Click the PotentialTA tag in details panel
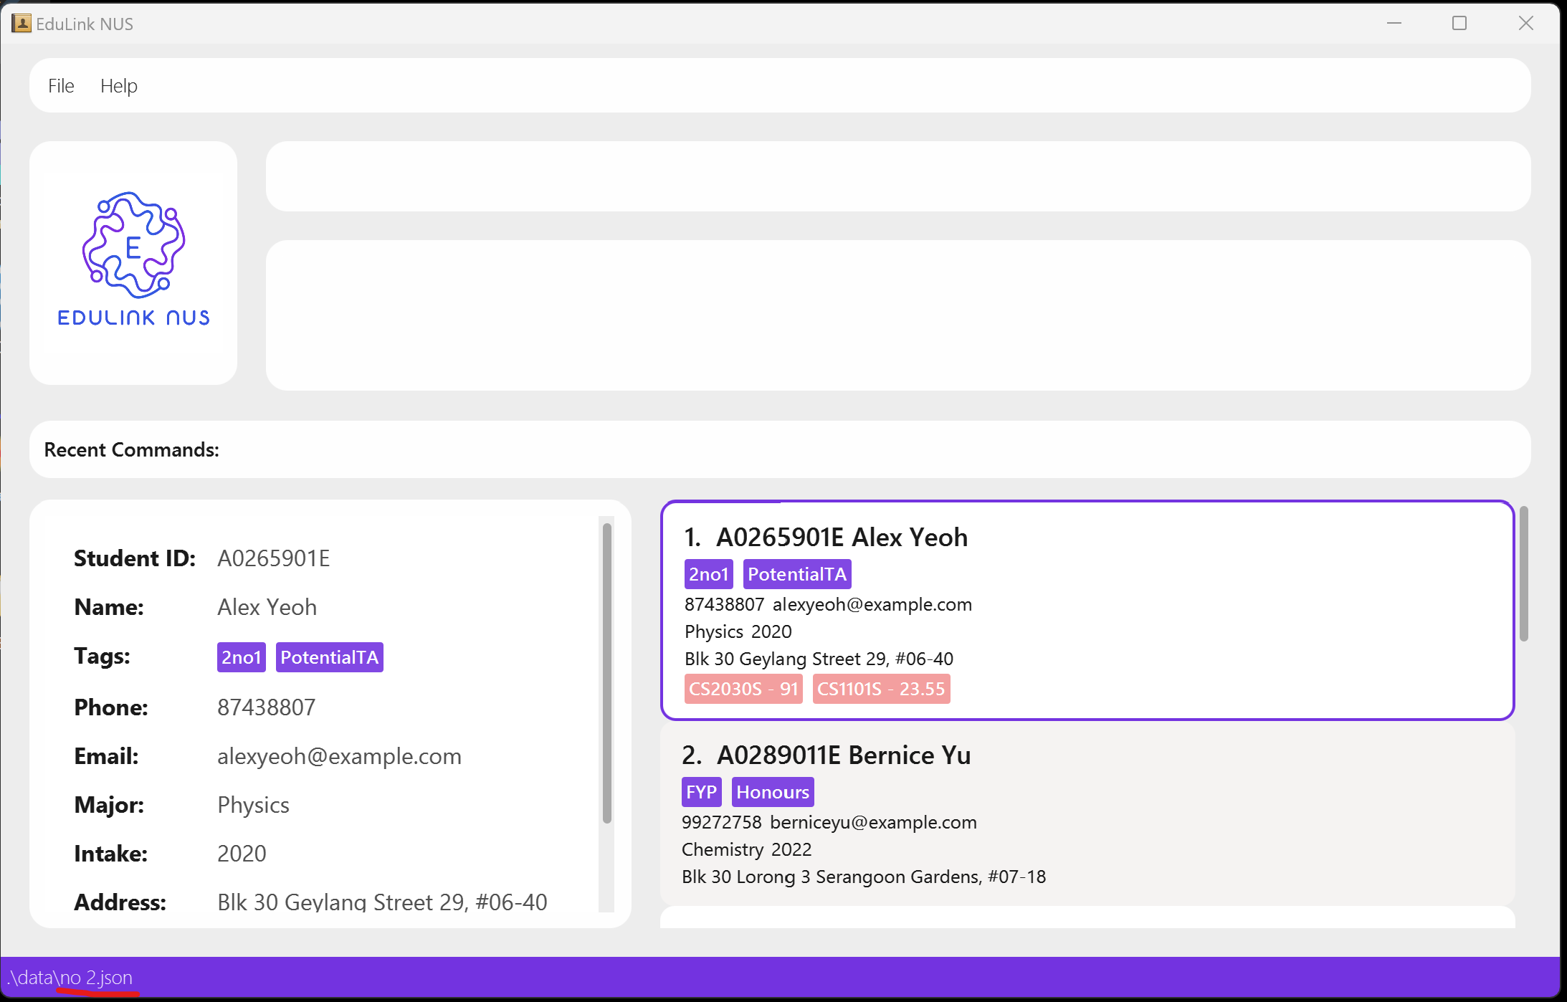Viewport: 1567px width, 1002px height. click(329, 657)
